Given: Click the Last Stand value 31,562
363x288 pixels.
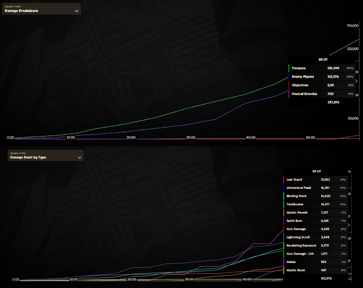Looking at the screenshot, I should coord(325,180).
